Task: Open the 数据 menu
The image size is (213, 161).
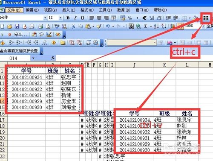Action: (x=124, y=10)
